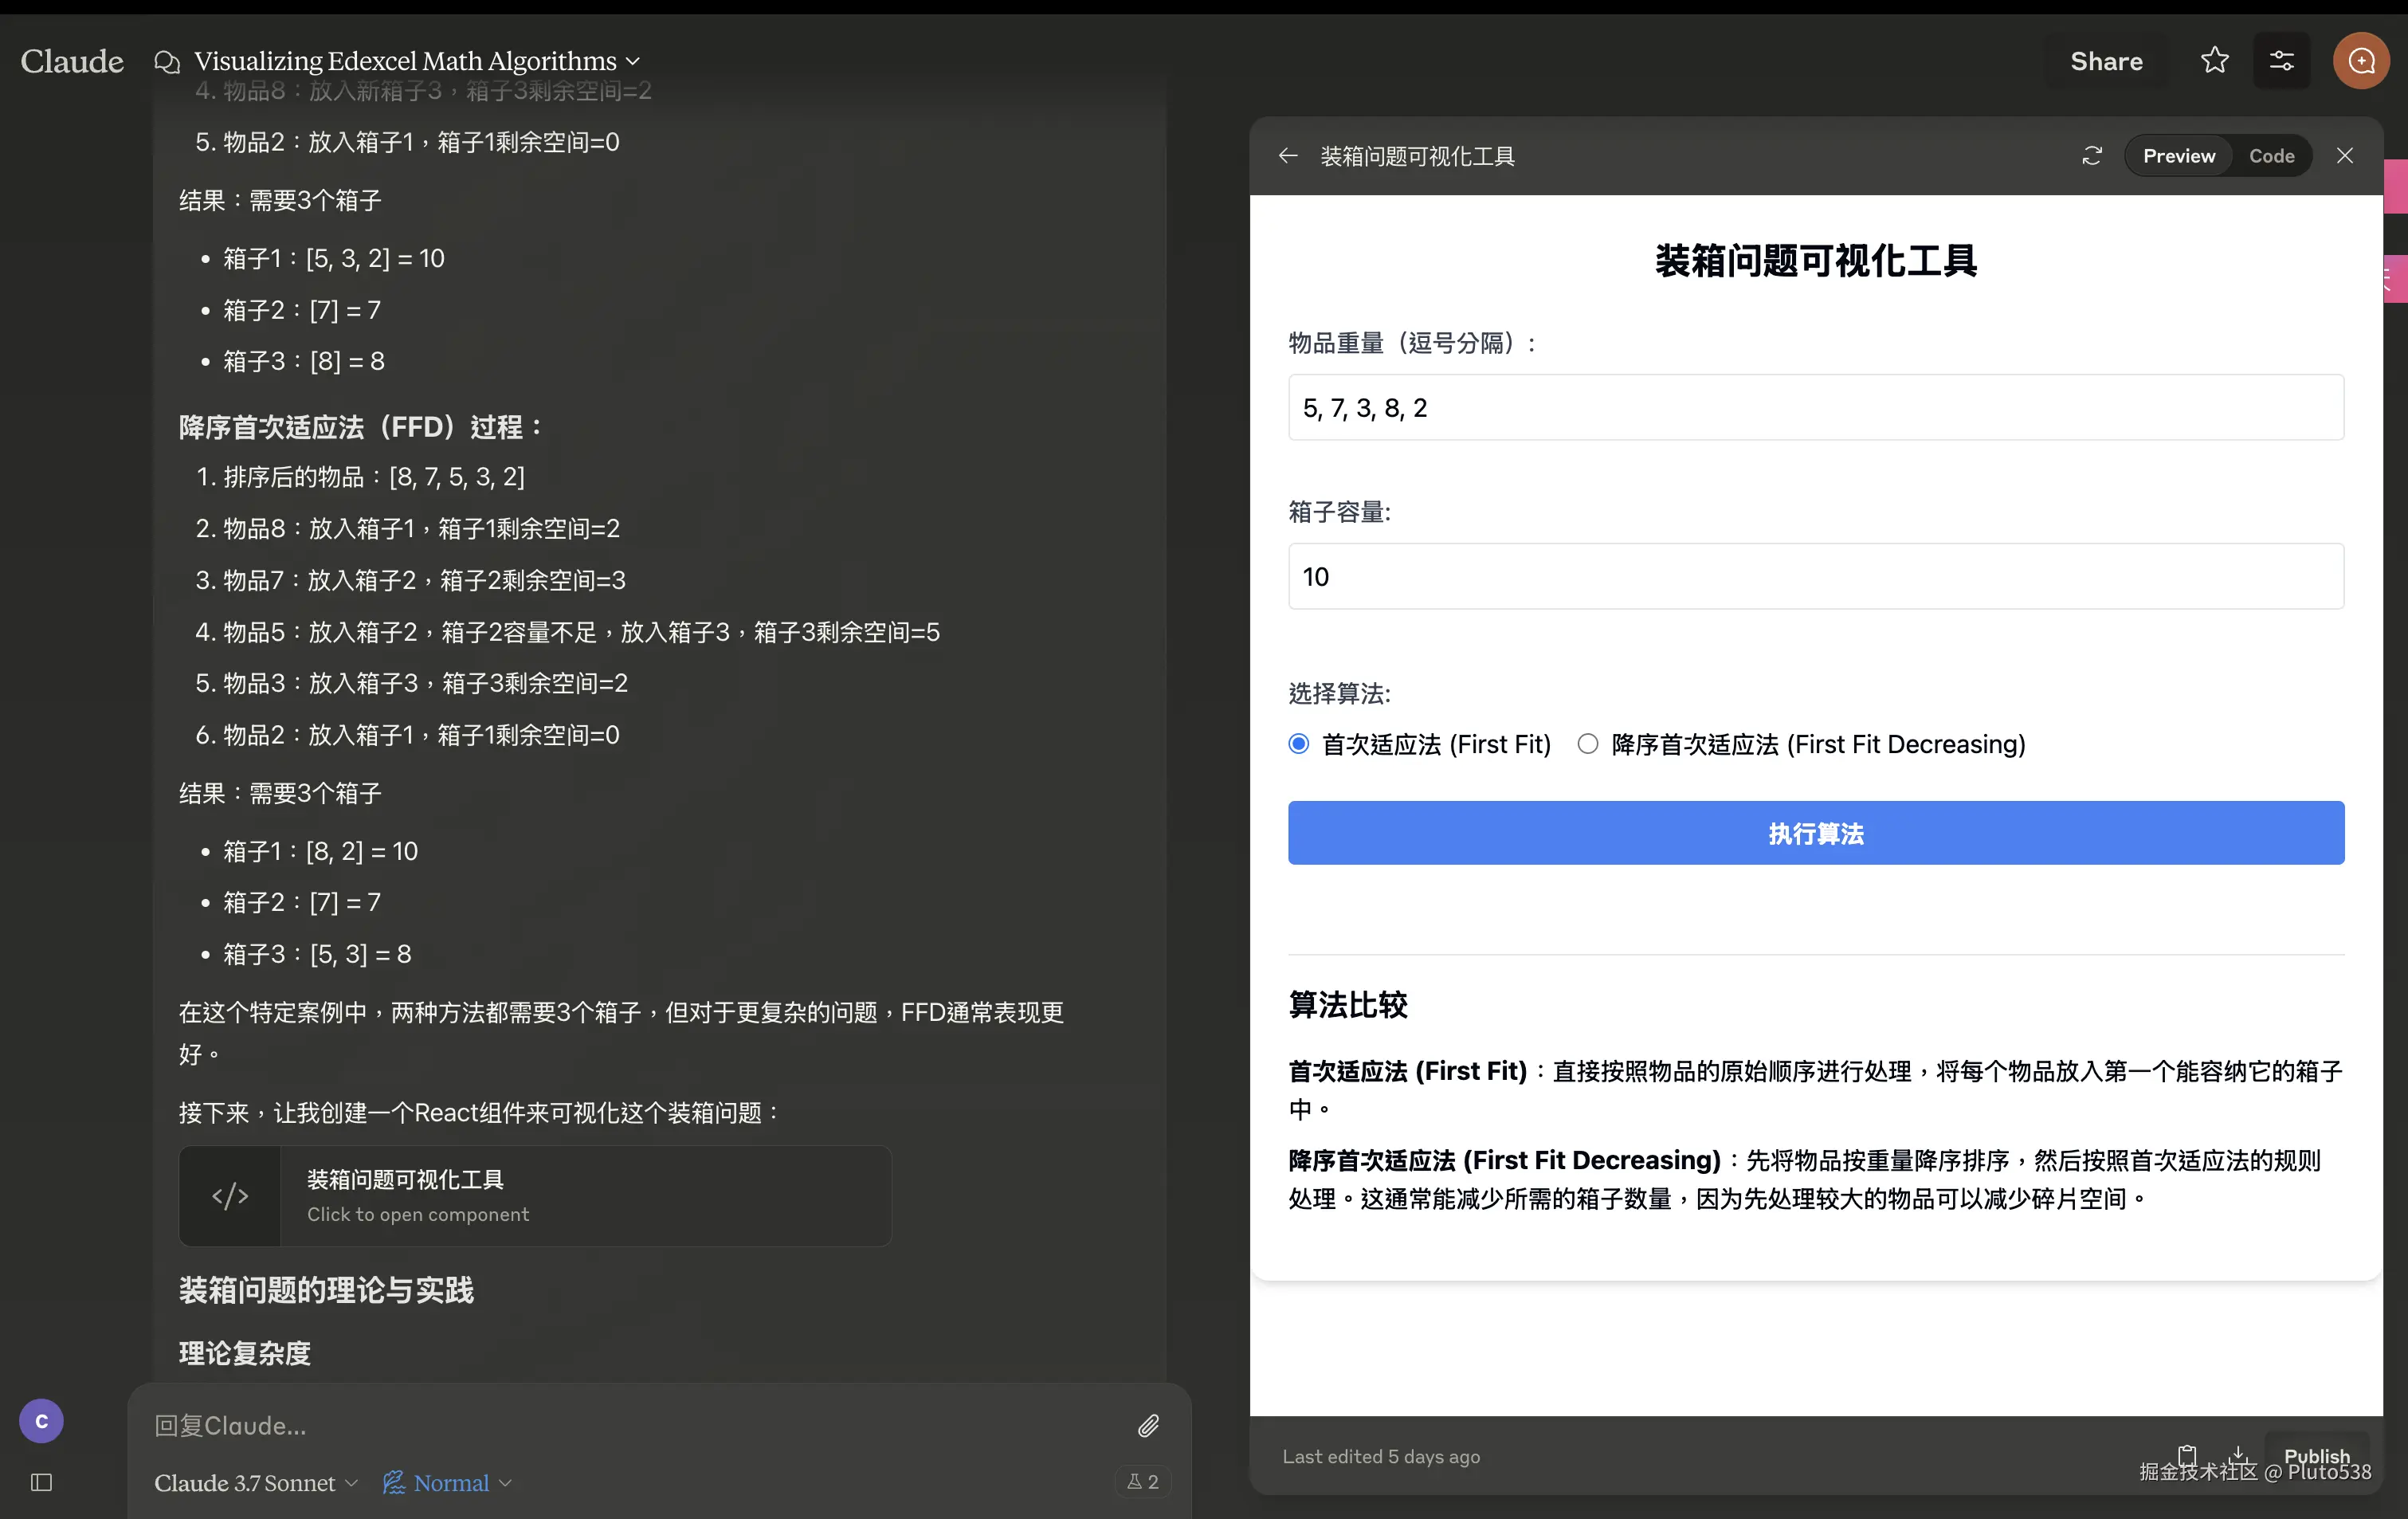Open chat controls sliders icon
The image size is (2408, 1519).
tap(2281, 61)
